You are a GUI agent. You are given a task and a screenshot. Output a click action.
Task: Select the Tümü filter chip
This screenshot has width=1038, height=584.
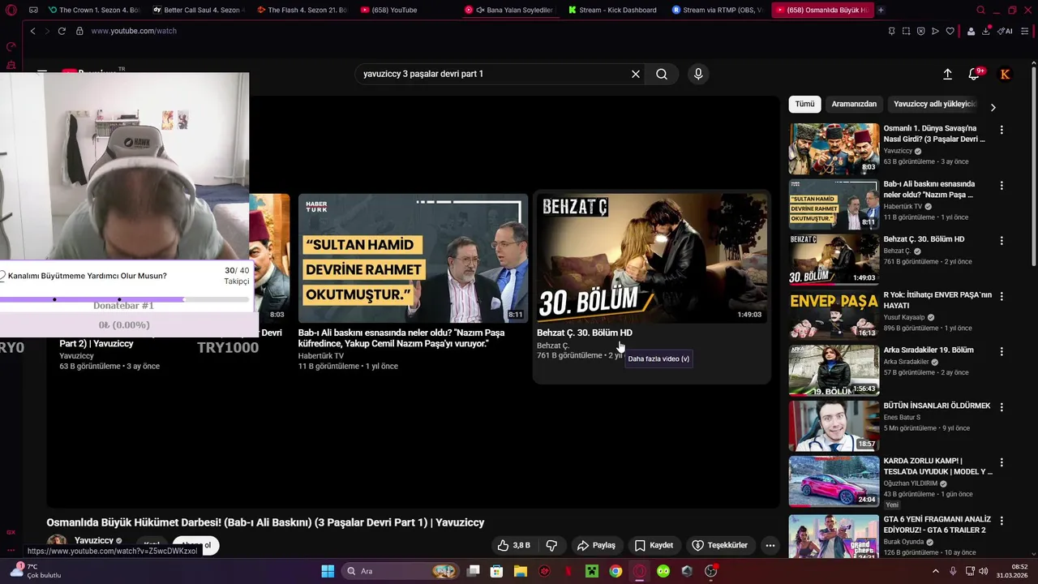pos(804,104)
